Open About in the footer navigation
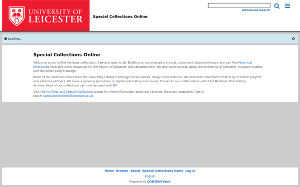The height and width of the screenshot is (187, 300). 135,171
